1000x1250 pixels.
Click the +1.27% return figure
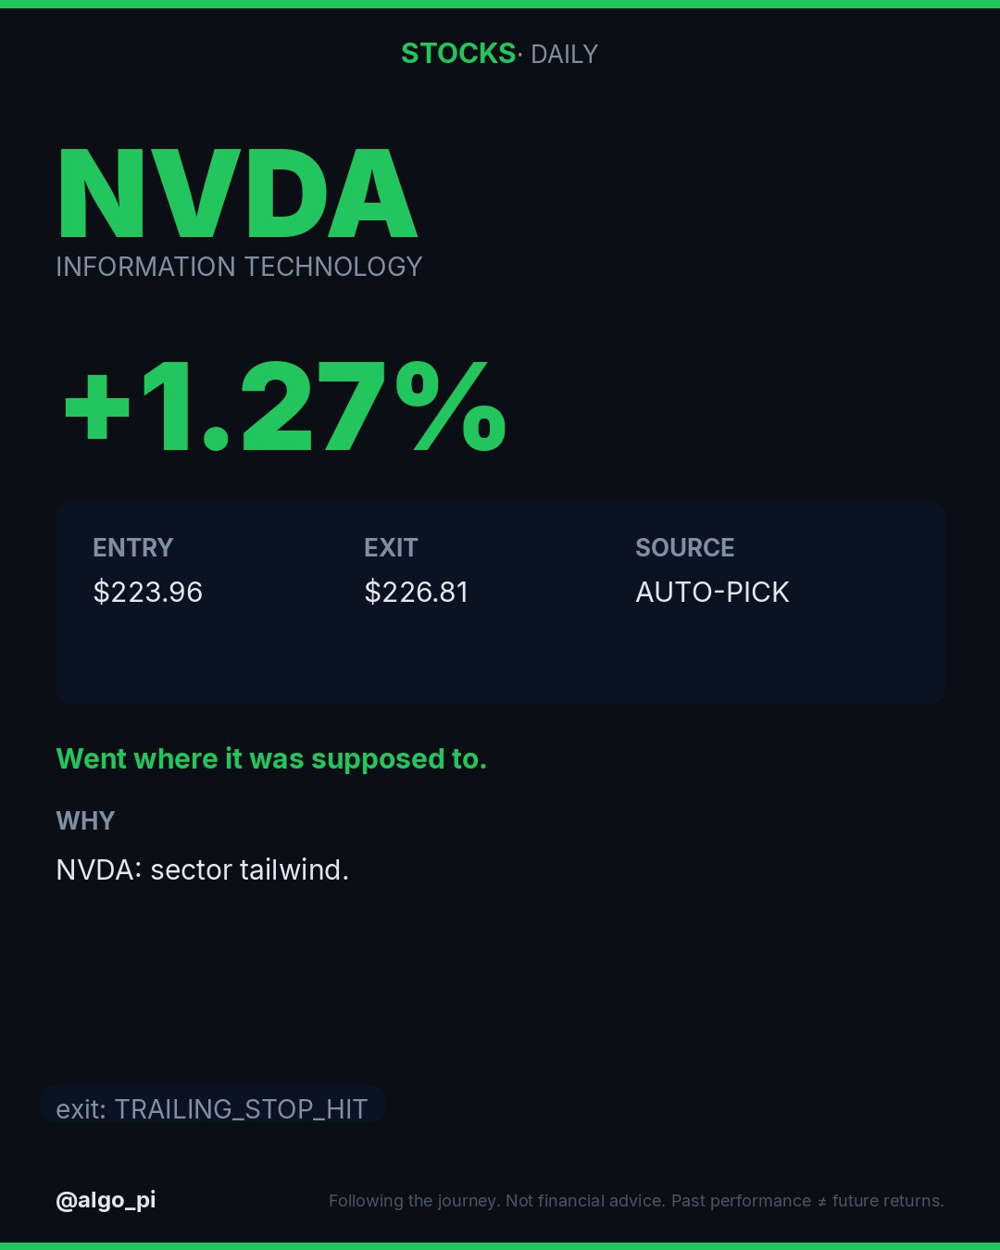pos(284,407)
